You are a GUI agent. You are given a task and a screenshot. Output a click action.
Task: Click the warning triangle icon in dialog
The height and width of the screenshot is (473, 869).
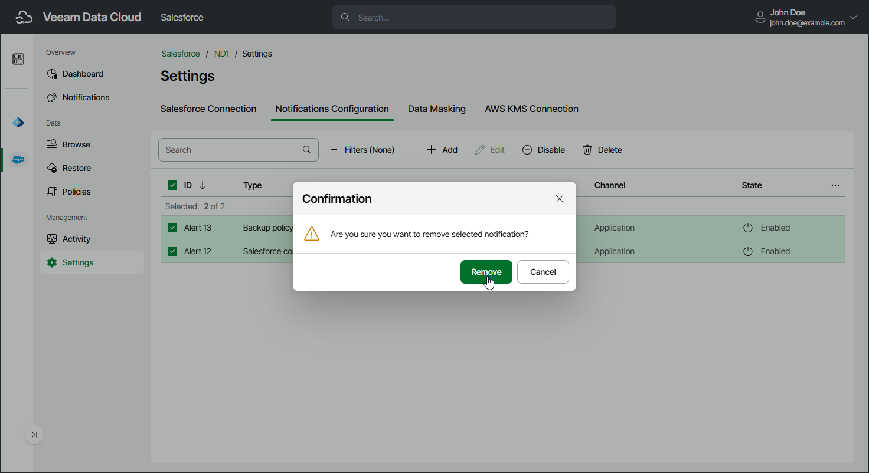coord(312,234)
